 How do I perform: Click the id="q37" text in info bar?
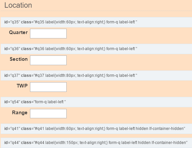[x=12, y=76]
